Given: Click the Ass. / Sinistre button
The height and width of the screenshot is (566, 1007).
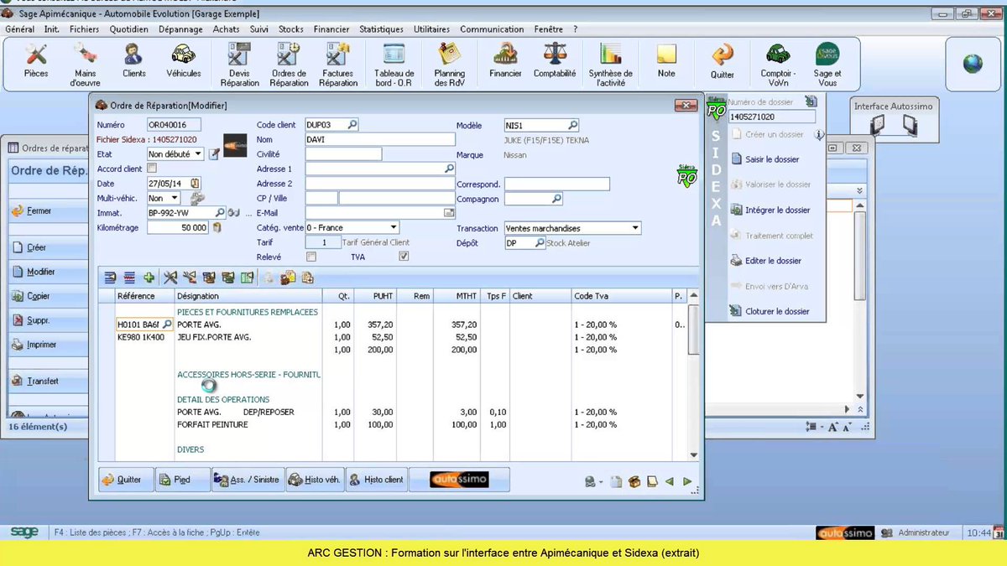Looking at the screenshot, I should click(248, 480).
